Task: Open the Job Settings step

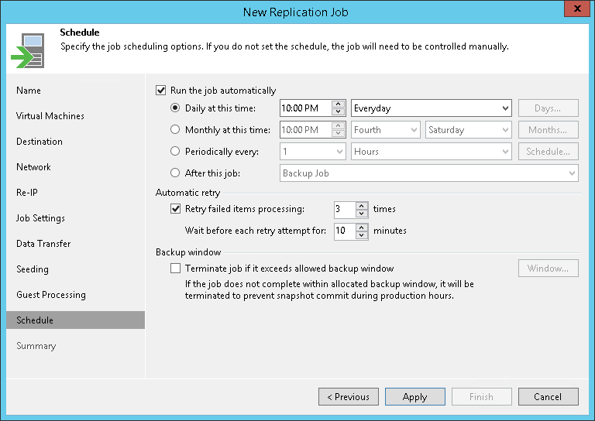Action: tap(40, 218)
